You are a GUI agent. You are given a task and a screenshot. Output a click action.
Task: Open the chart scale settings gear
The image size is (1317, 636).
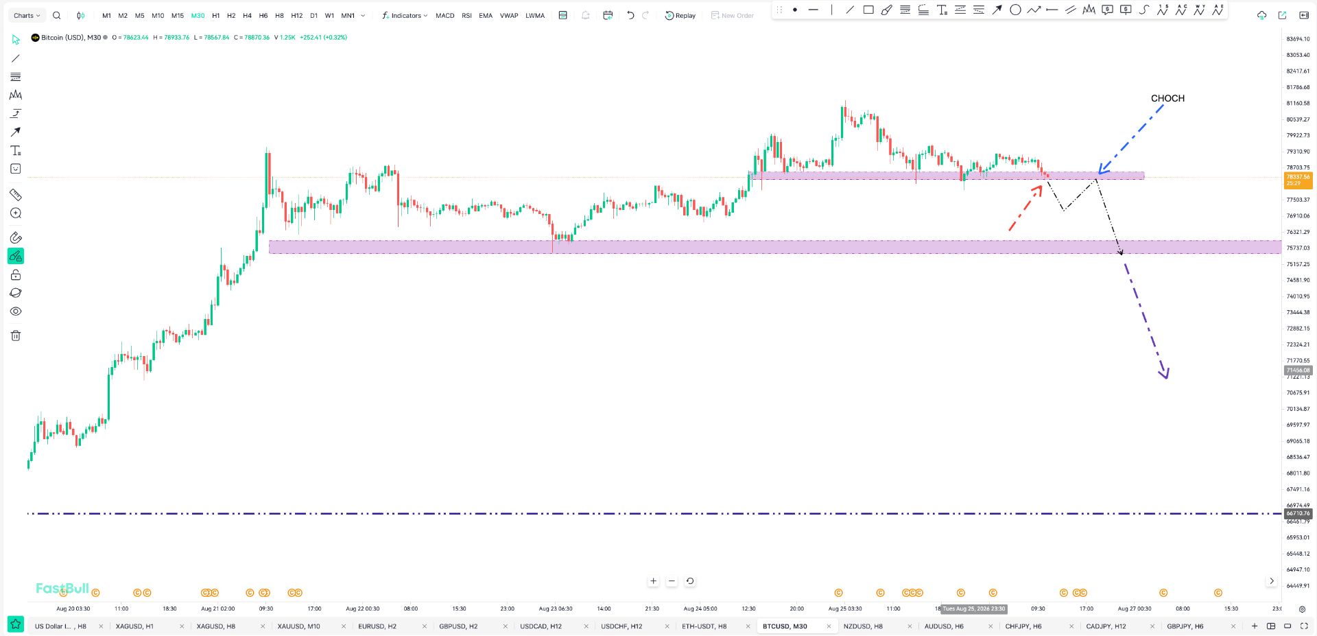click(x=1302, y=609)
